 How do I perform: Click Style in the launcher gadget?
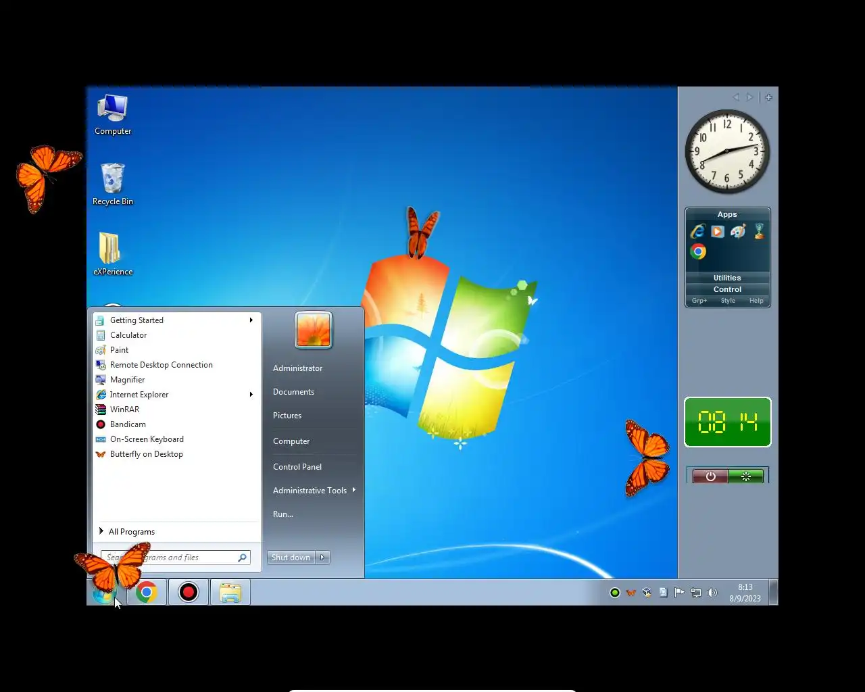pos(728,301)
